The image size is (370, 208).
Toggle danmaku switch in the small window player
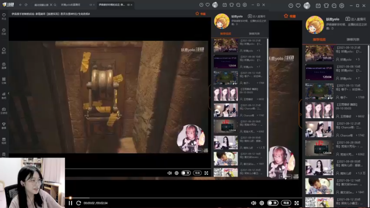pyautogui.click(x=186, y=173)
